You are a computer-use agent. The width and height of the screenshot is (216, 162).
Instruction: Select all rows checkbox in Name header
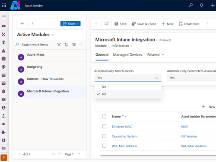click(x=104, y=116)
